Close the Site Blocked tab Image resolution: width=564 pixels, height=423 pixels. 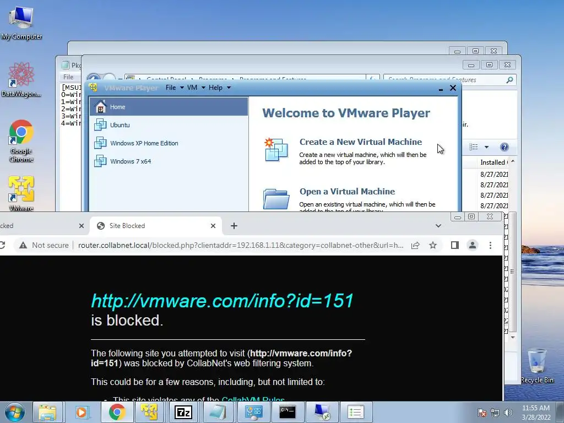213,226
